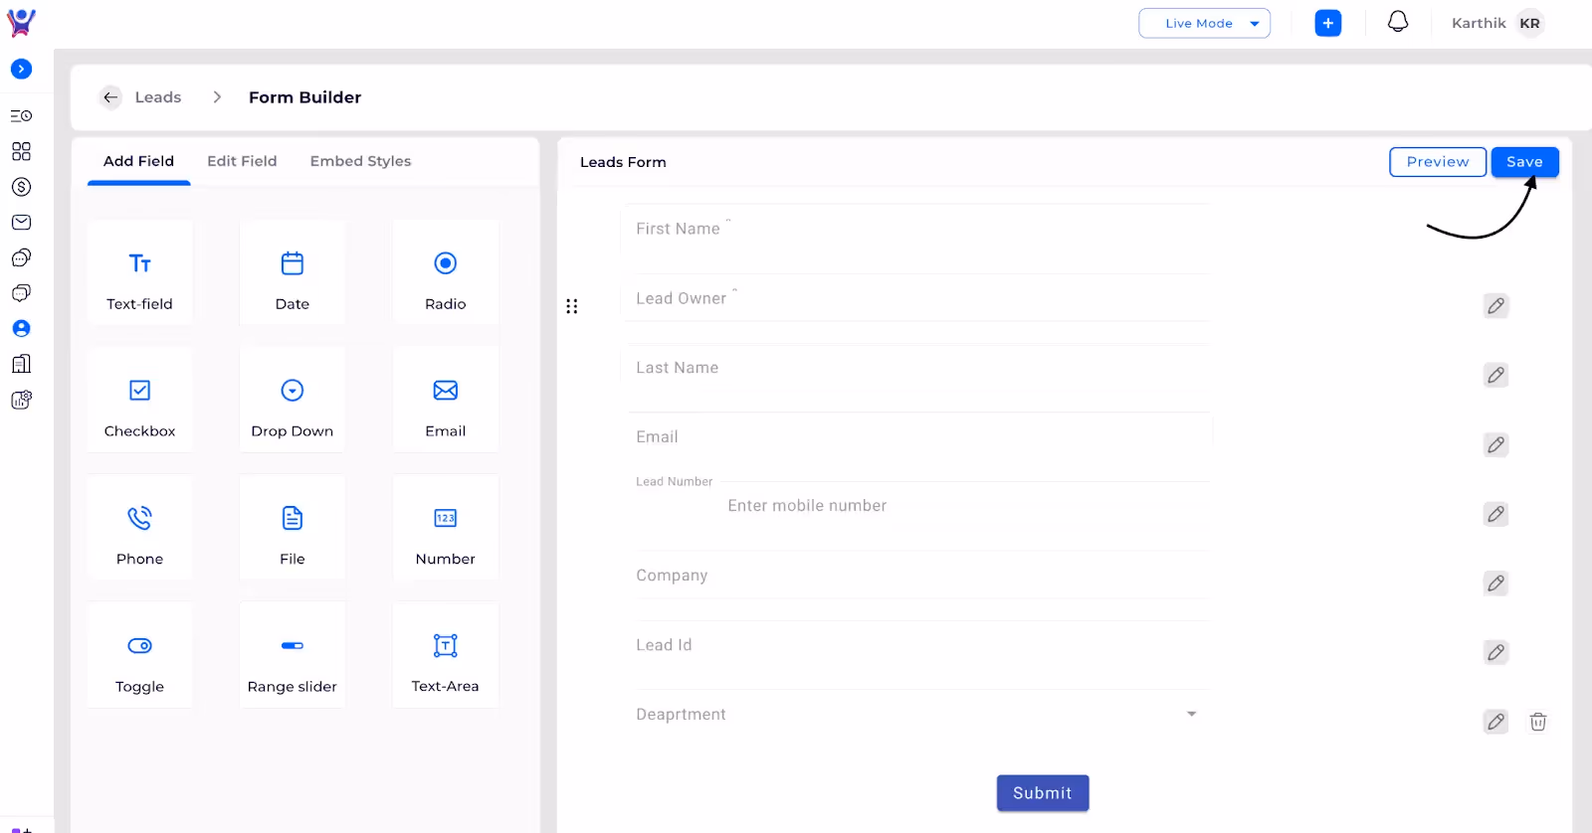This screenshot has width=1592, height=833.
Task: Edit the Lead Id field with pencil
Action: click(1495, 653)
